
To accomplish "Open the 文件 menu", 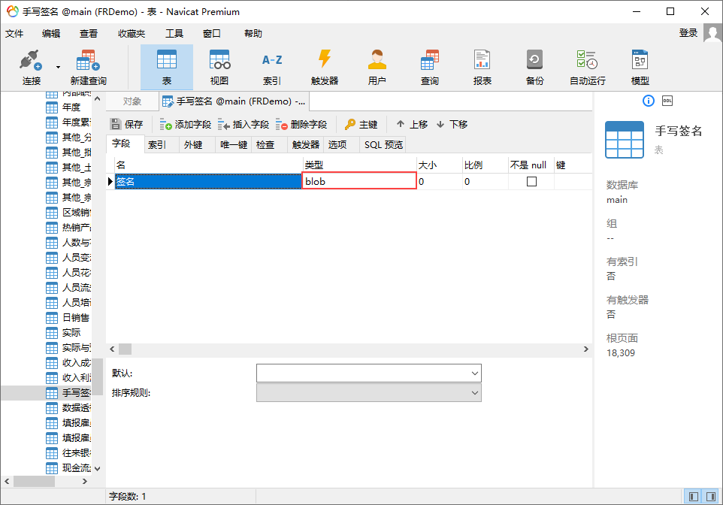I will click(x=14, y=33).
